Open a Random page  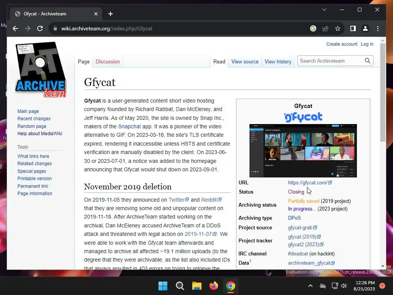(x=32, y=126)
